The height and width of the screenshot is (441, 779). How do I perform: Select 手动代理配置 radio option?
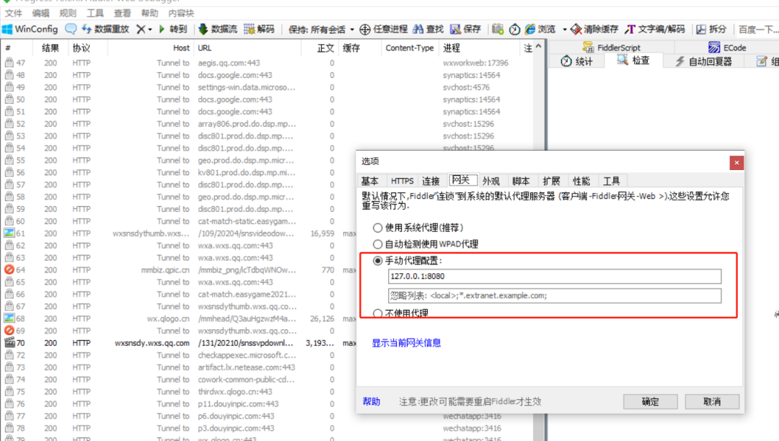(377, 260)
